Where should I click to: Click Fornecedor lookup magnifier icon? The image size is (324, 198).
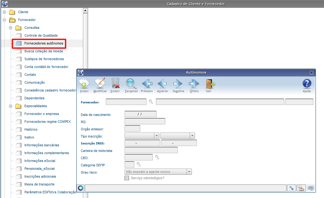click(x=151, y=102)
